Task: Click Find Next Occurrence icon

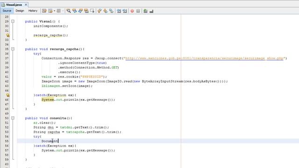Action: (x=80, y=11)
